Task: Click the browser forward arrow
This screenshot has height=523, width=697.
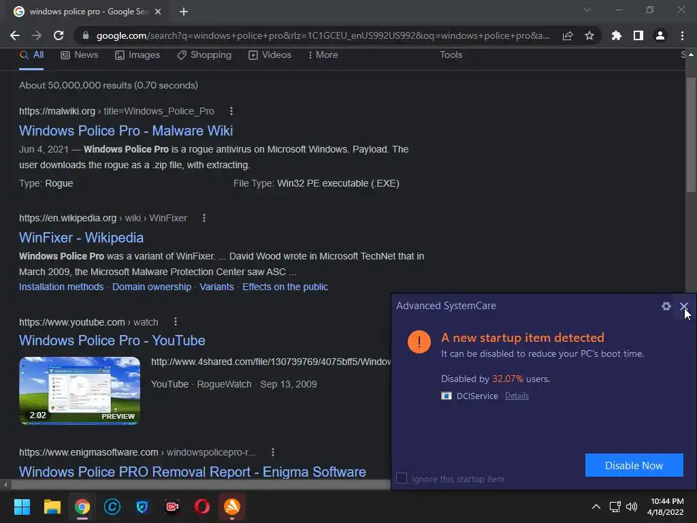Action: tap(37, 35)
